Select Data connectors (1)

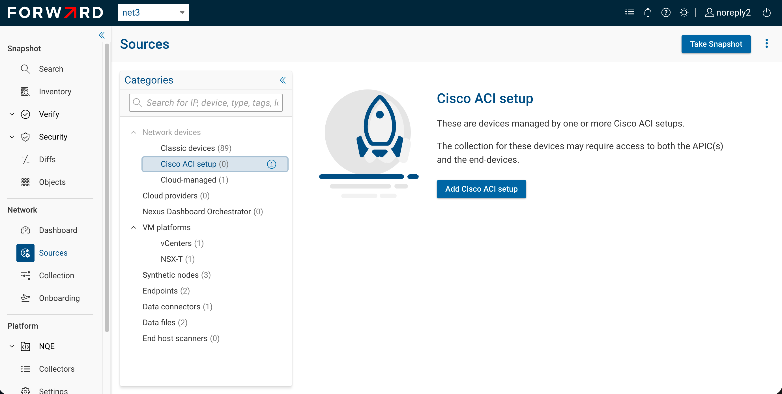point(178,307)
